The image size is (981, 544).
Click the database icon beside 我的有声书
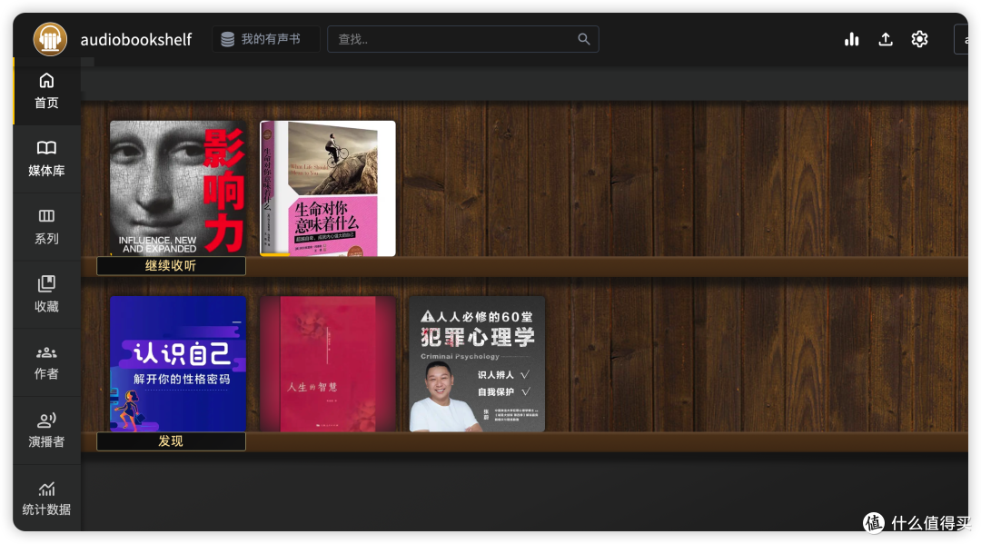(x=228, y=39)
